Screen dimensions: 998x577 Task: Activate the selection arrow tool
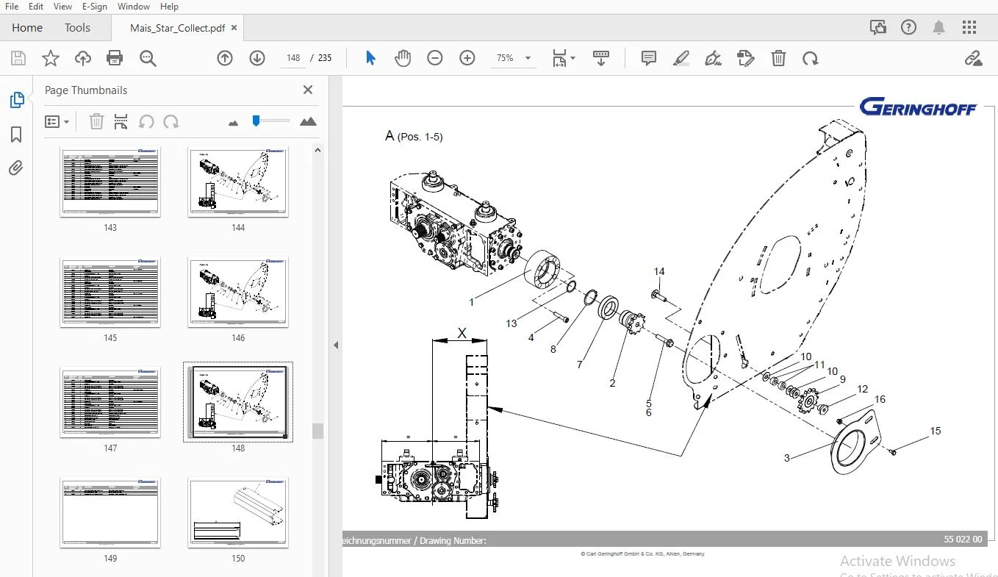click(x=370, y=58)
